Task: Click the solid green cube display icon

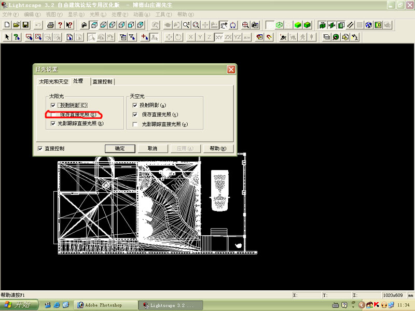Action: 298,25
